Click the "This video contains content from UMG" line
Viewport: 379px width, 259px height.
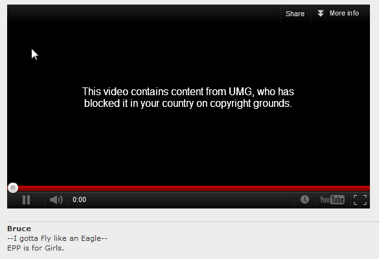click(x=188, y=91)
